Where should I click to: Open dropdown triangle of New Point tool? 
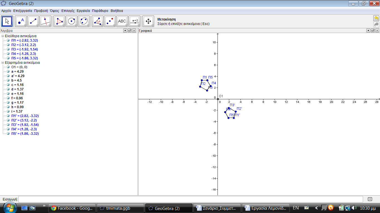coord(25,26)
